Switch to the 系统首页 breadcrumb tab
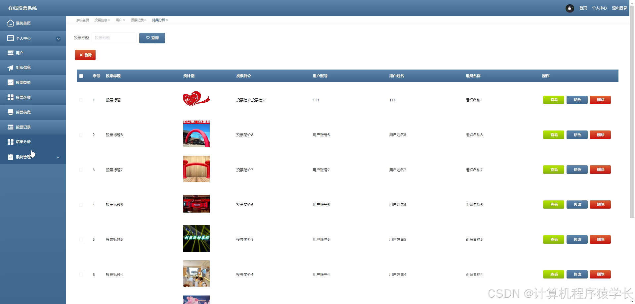Viewport: 635px width, 304px height. 83,20
